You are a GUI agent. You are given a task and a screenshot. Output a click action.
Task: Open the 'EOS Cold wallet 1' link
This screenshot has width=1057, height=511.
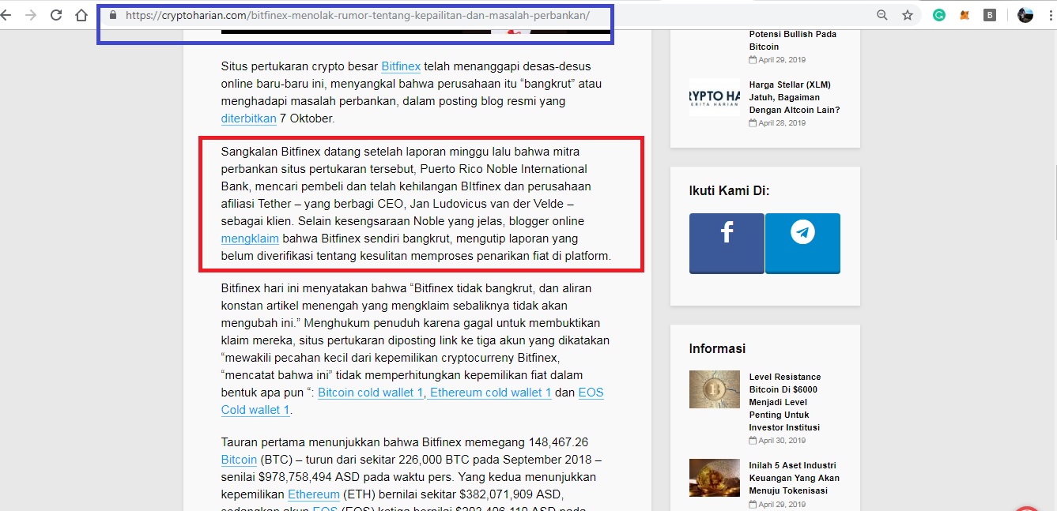pyautogui.click(x=413, y=401)
